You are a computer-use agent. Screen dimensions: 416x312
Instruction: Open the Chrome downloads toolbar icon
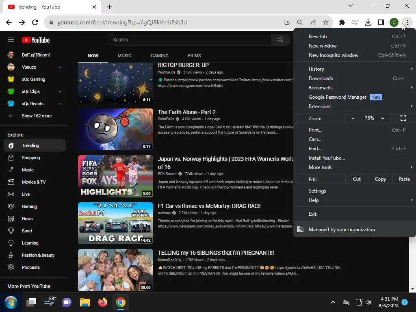[368, 23]
